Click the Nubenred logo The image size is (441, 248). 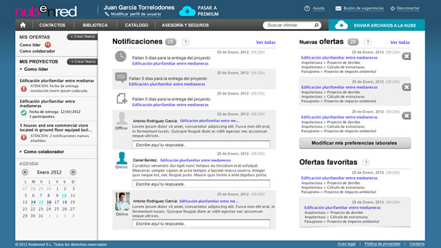coord(46,11)
